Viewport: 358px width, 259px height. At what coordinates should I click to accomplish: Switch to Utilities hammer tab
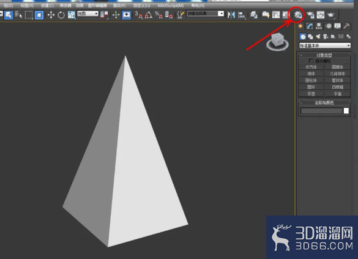(x=346, y=26)
